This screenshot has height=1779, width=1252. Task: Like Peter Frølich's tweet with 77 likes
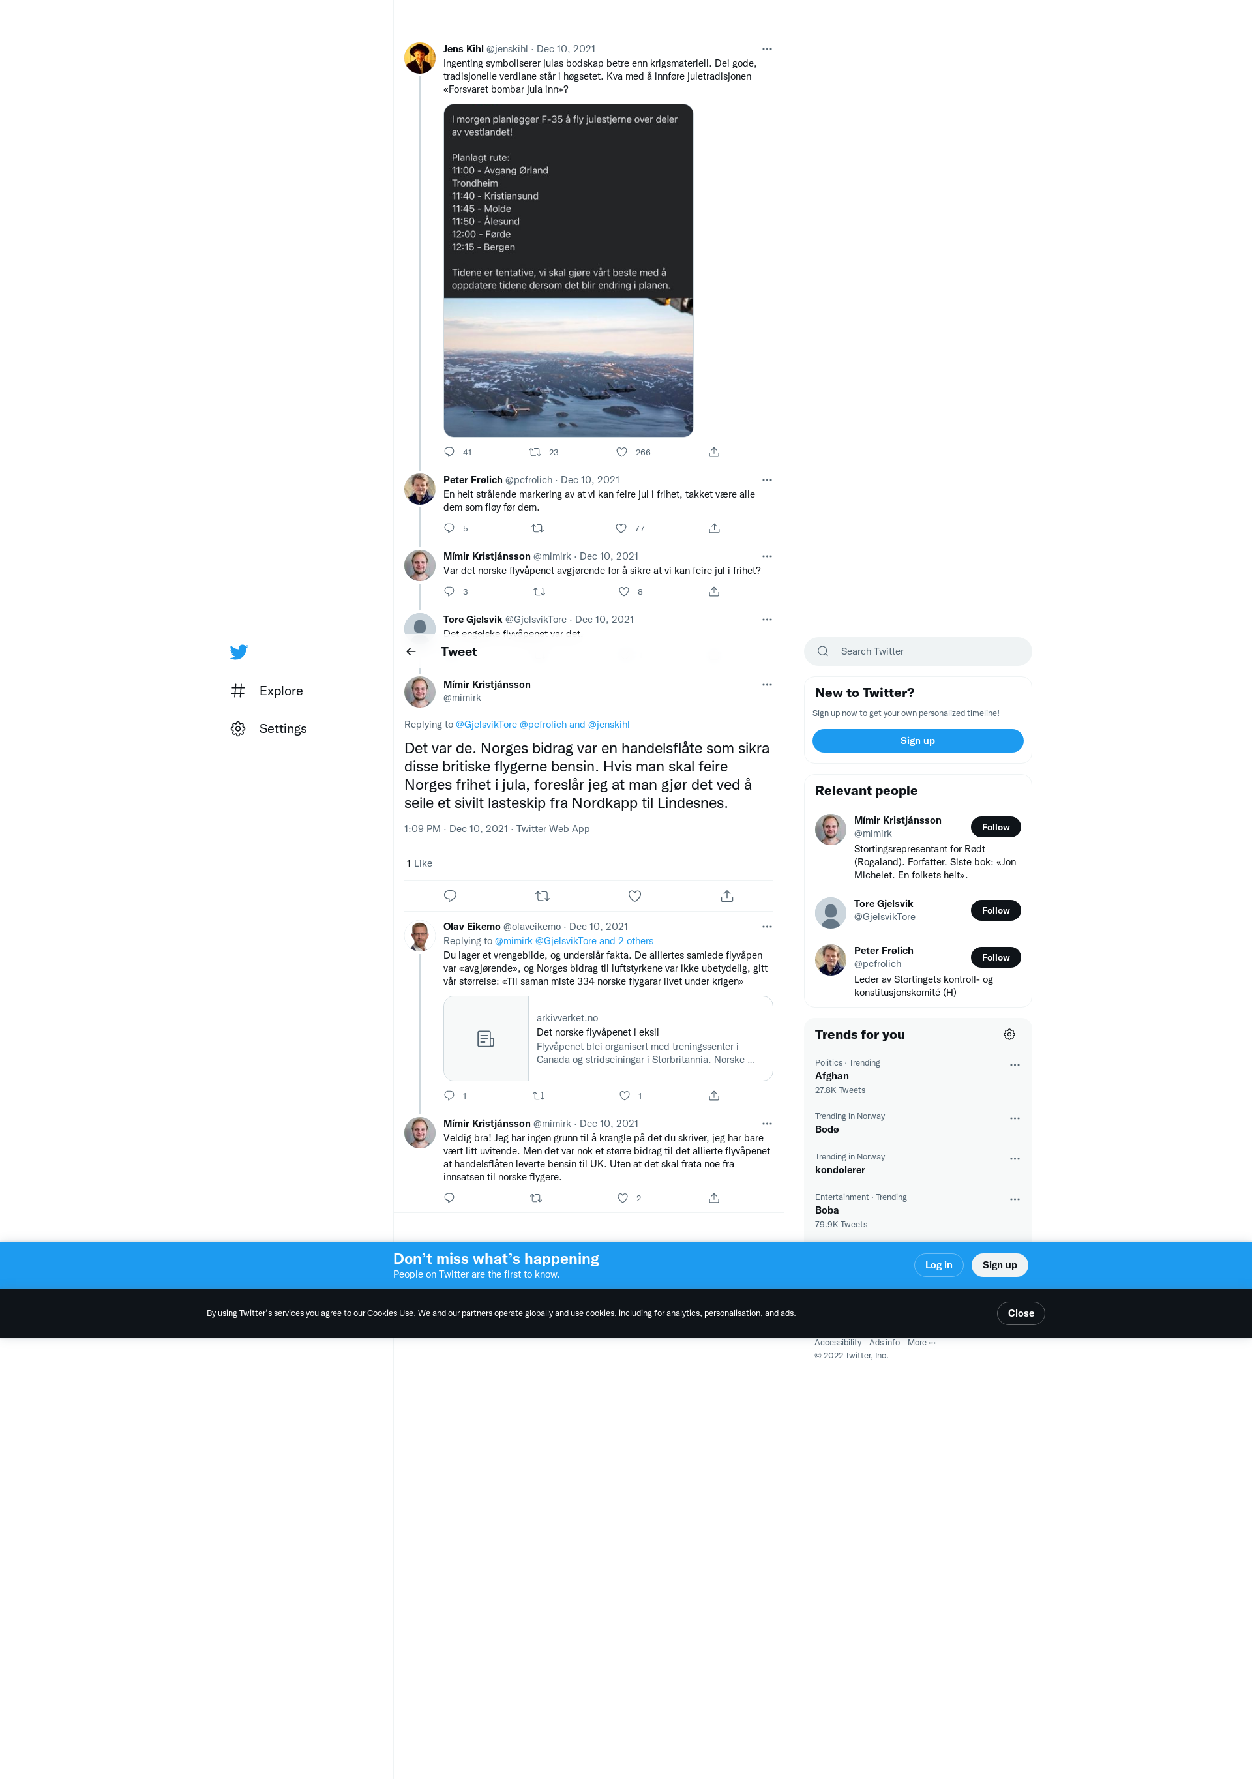(621, 528)
